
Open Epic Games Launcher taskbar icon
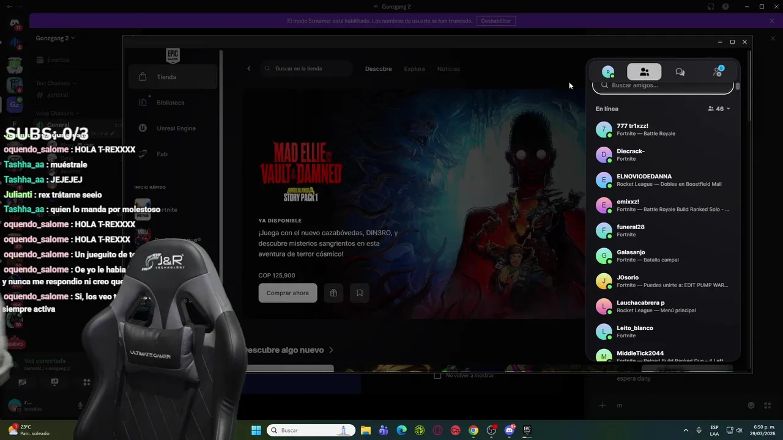coord(527,430)
